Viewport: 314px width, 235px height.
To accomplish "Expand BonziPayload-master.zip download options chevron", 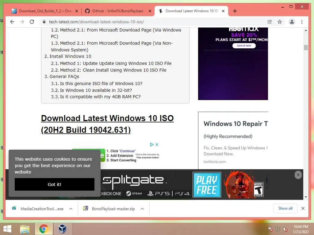I will [142, 209].
